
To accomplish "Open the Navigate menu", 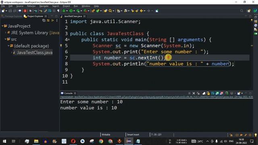I will point(44,6).
